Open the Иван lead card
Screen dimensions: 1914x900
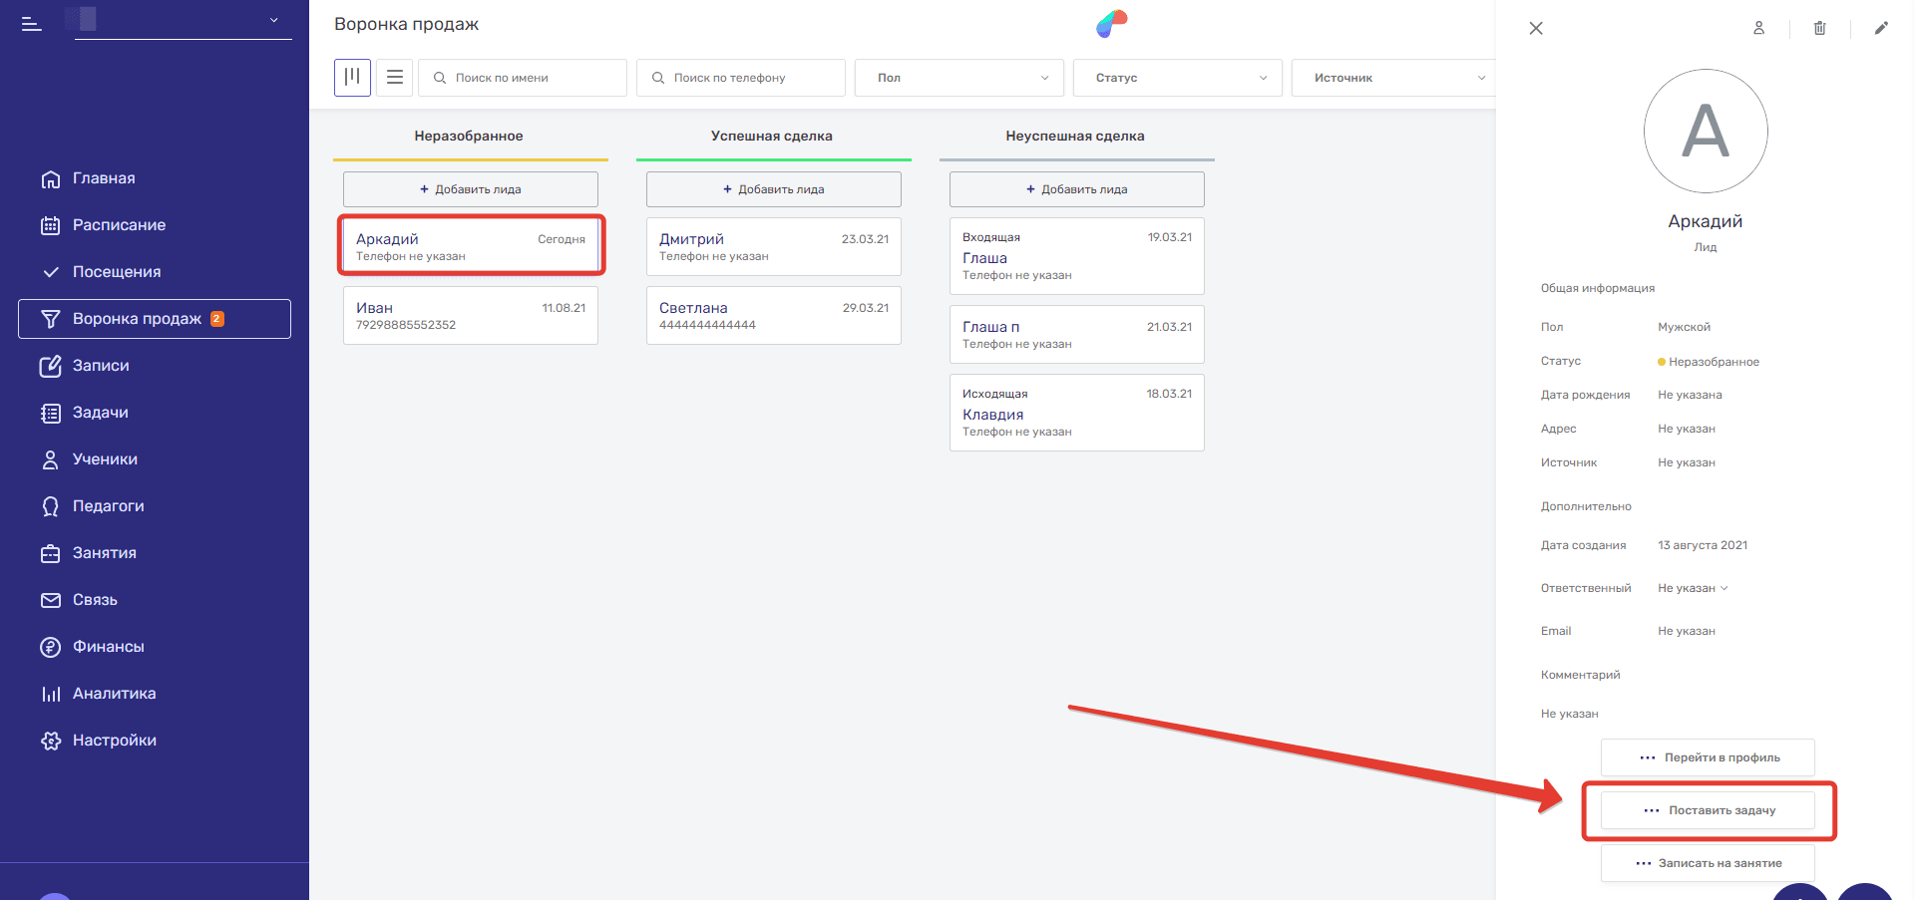click(470, 316)
